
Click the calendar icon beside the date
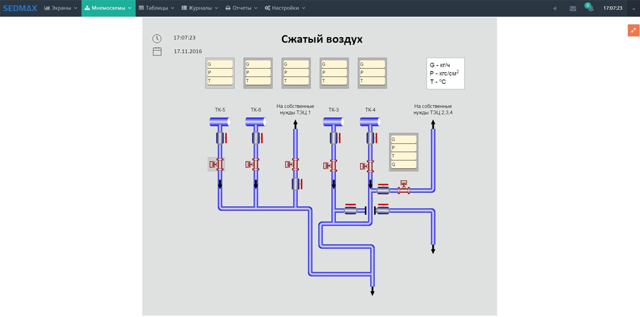point(157,52)
